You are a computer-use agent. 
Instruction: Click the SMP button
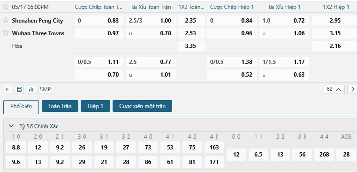(45, 89)
